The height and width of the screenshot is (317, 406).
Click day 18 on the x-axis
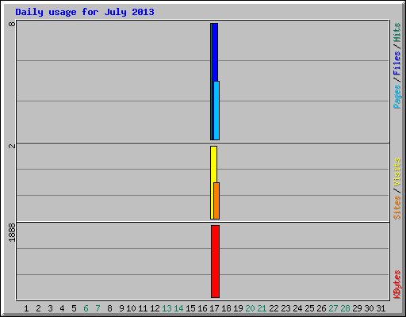pos(226,308)
